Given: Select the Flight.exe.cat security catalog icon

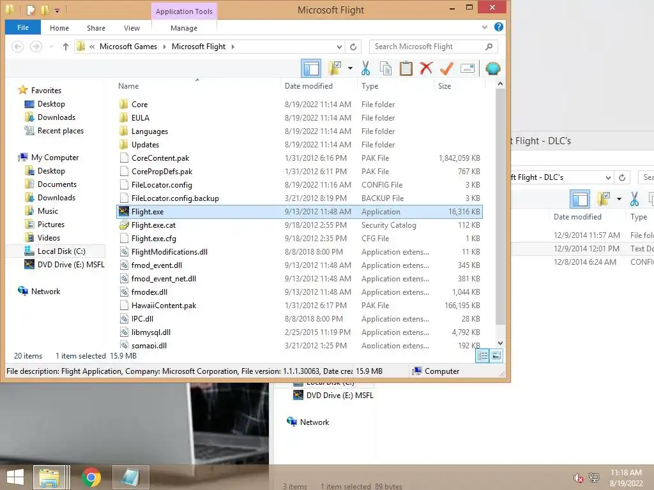Looking at the screenshot, I should pos(124,225).
